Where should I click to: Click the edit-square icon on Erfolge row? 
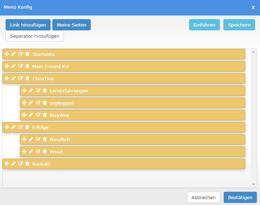21,127
